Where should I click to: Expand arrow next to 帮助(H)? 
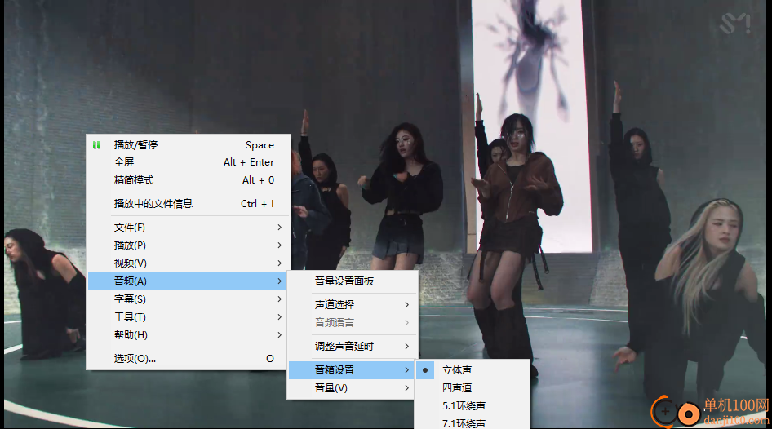(x=279, y=335)
